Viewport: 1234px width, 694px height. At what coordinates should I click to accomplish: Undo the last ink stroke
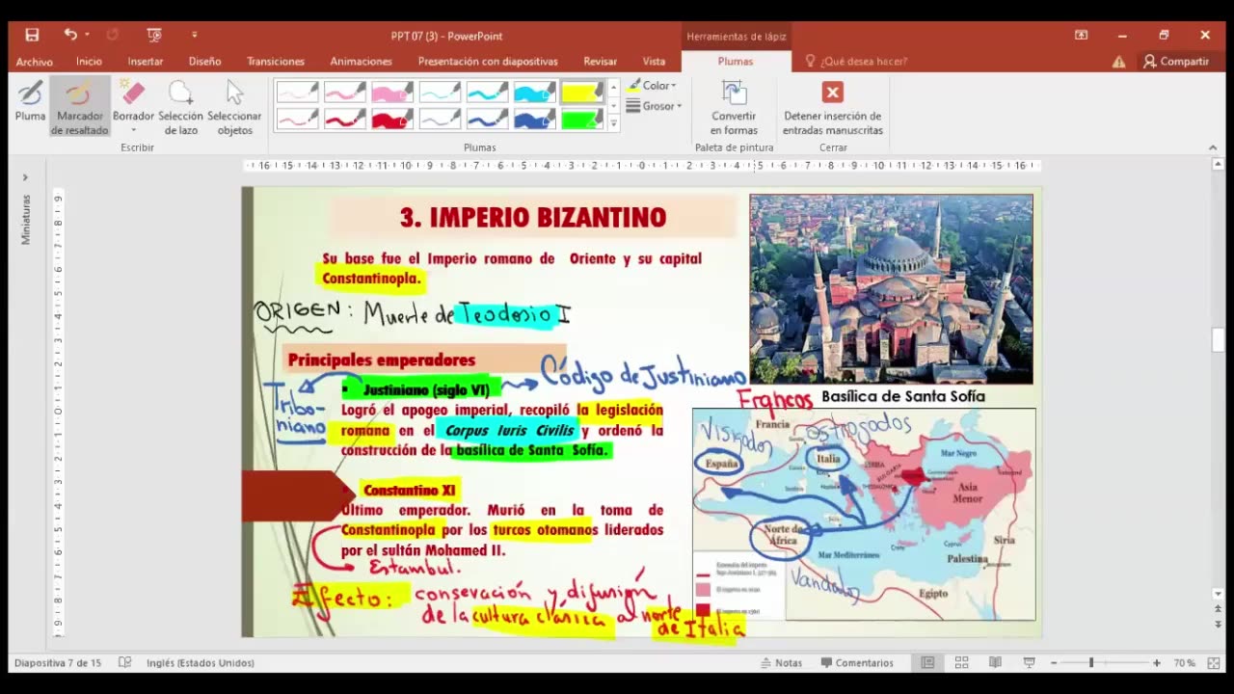coord(70,35)
